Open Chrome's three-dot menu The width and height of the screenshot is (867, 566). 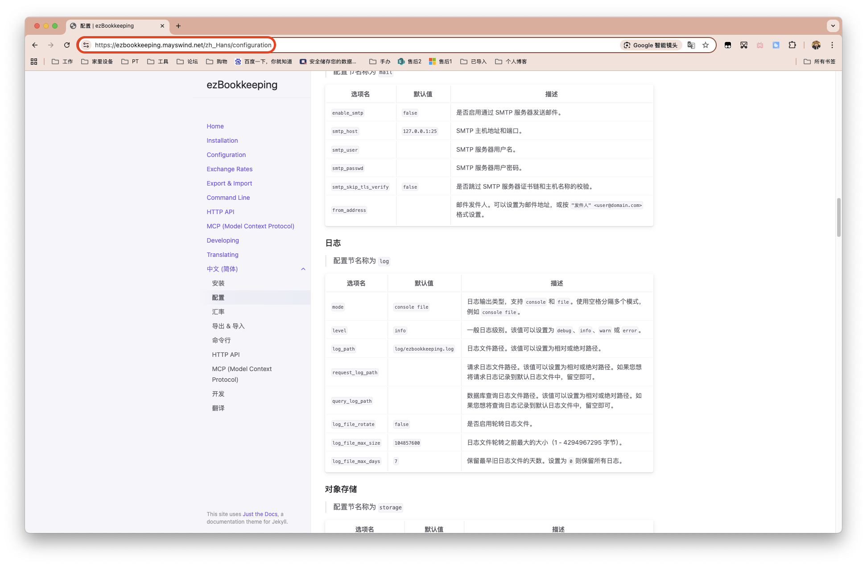pyautogui.click(x=832, y=45)
